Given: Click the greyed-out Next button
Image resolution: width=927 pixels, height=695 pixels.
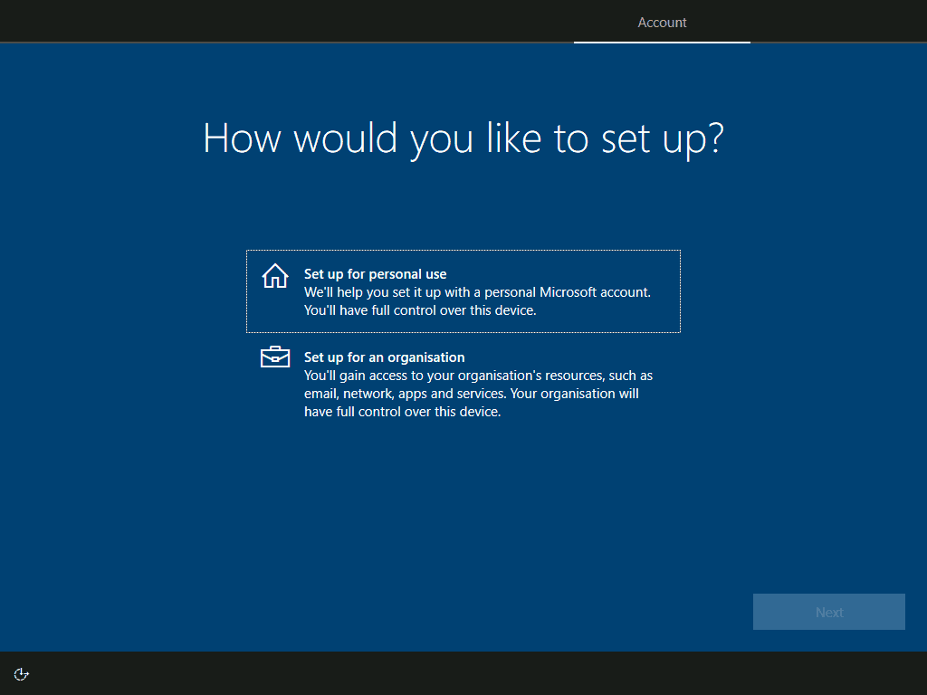Looking at the screenshot, I should 828,611.
